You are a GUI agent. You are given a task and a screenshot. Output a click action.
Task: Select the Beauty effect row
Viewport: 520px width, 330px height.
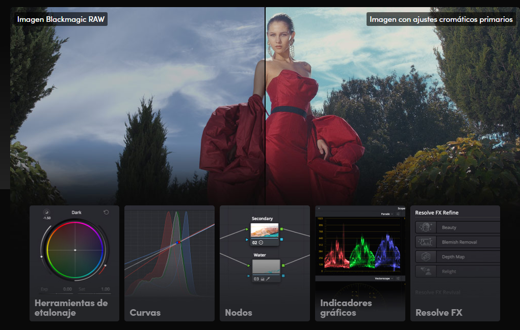coord(458,227)
